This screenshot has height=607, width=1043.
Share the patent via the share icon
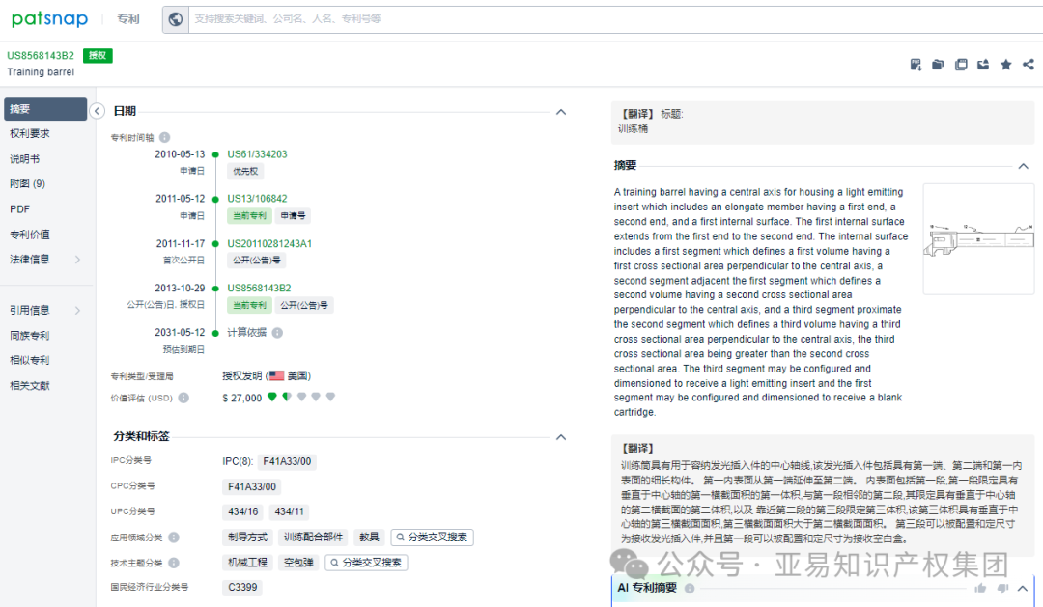pos(1027,64)
